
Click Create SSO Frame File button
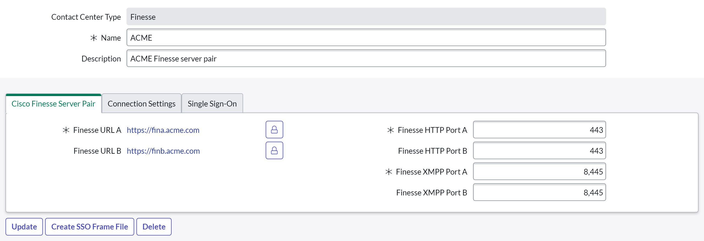click(x=89, y=227)
